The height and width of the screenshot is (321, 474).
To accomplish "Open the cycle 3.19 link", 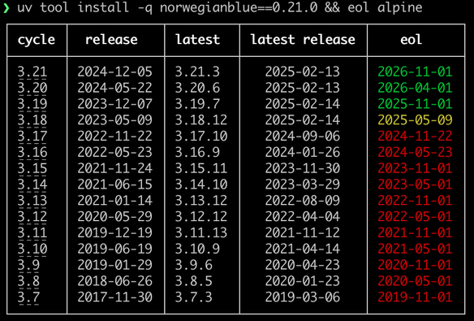I will tap(32, 104).
